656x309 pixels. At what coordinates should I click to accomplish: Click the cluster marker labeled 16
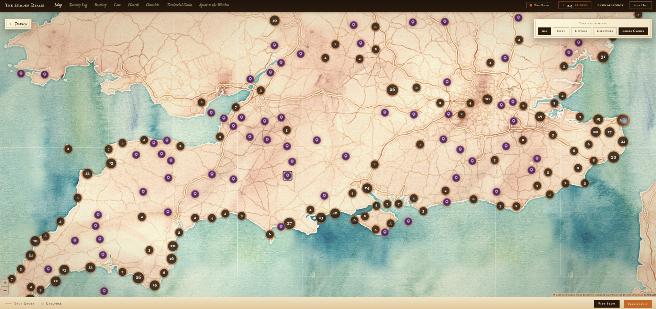coord(171,259)
